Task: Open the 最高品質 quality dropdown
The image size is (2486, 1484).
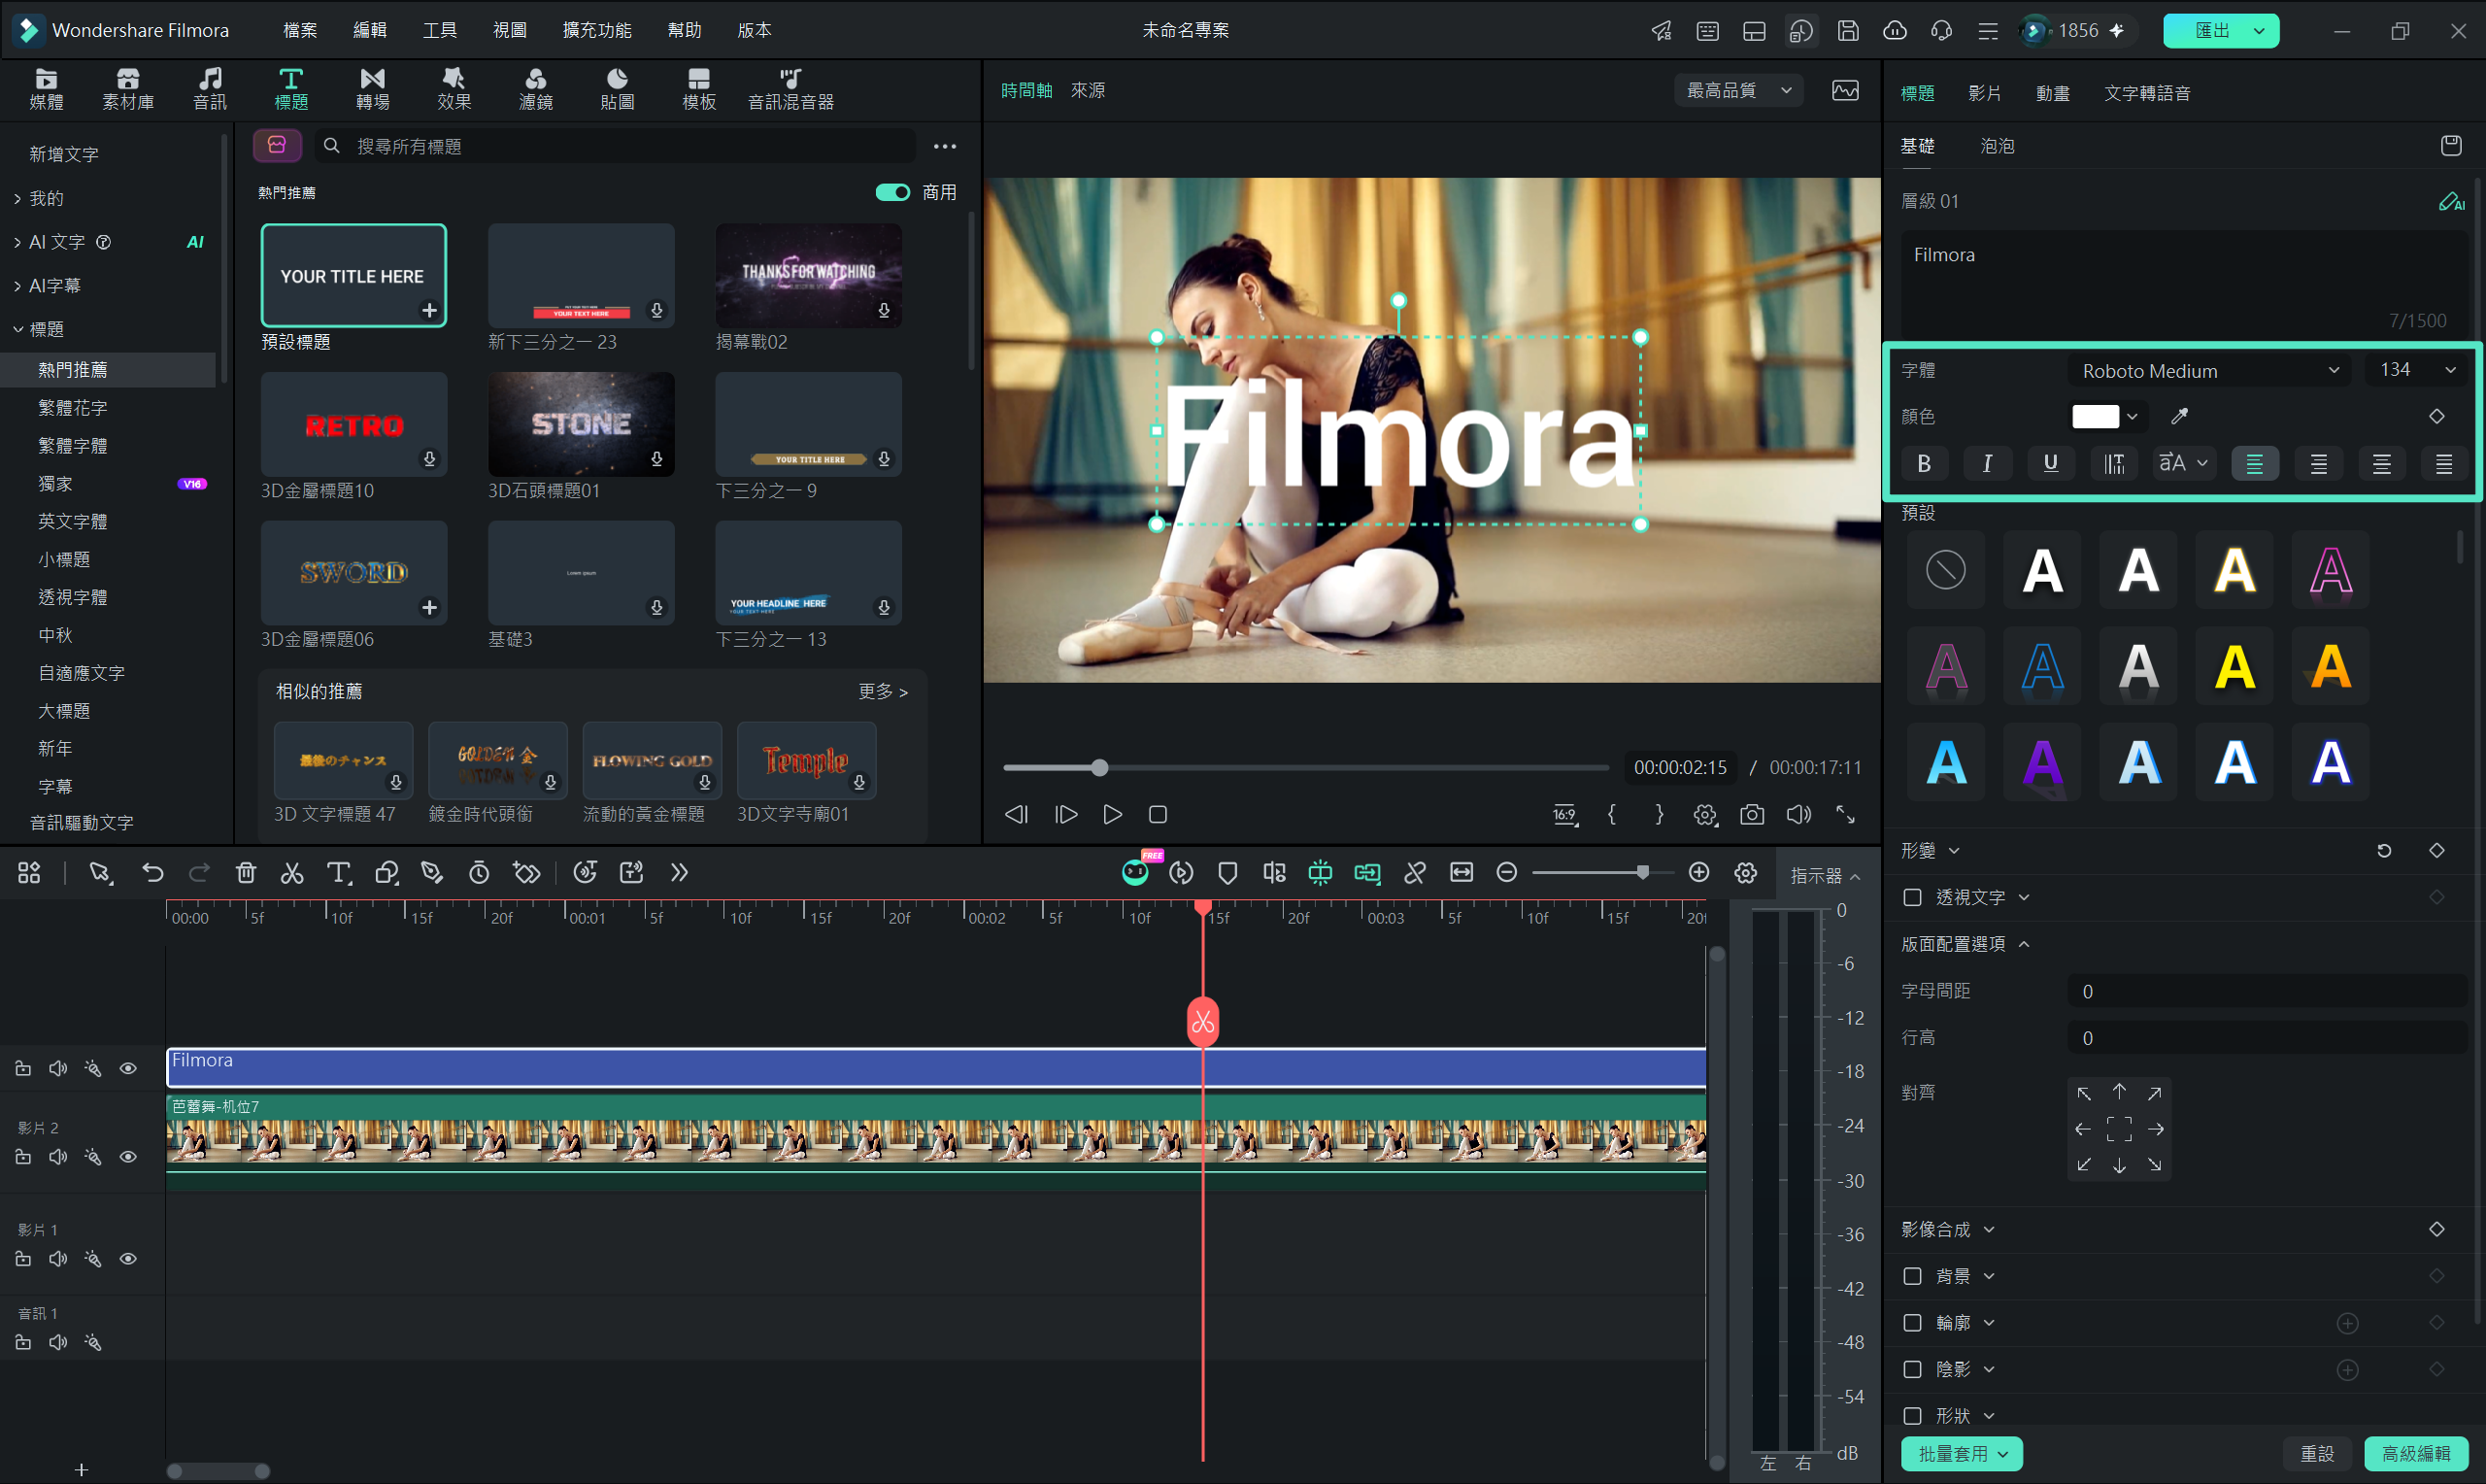Action: [1739, 90]
